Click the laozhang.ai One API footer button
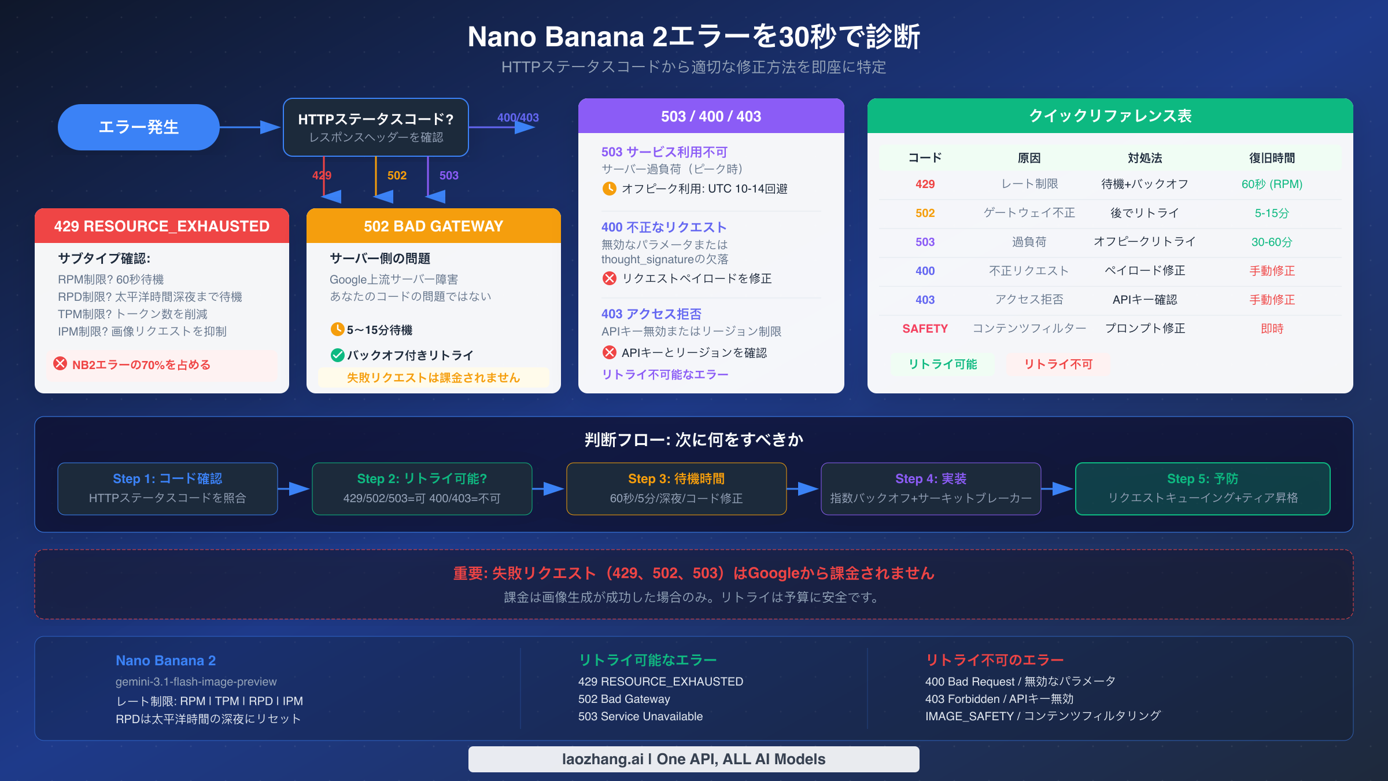 (x=693, y=759)
